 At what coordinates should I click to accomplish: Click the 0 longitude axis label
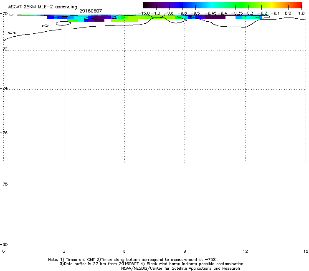[x=3, y=251]
